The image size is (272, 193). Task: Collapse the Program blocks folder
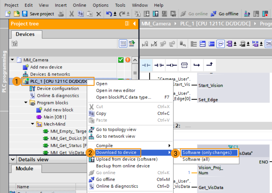tap(26, 103)
